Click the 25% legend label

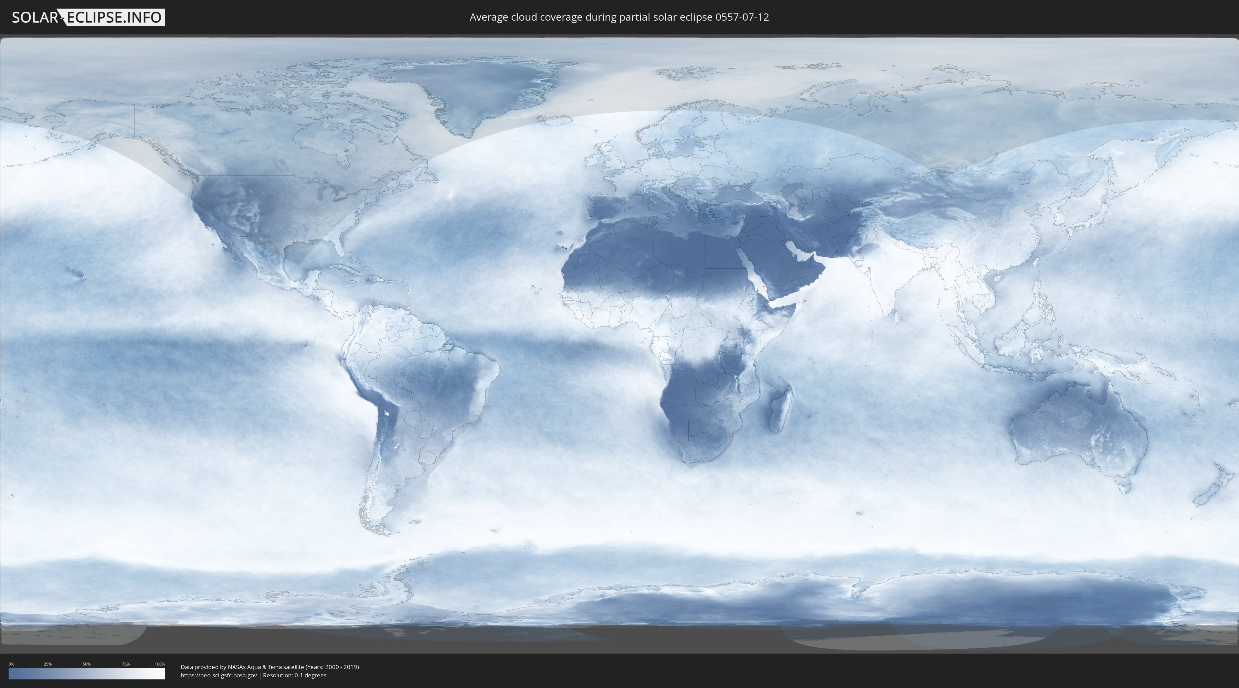click(47, 664)
